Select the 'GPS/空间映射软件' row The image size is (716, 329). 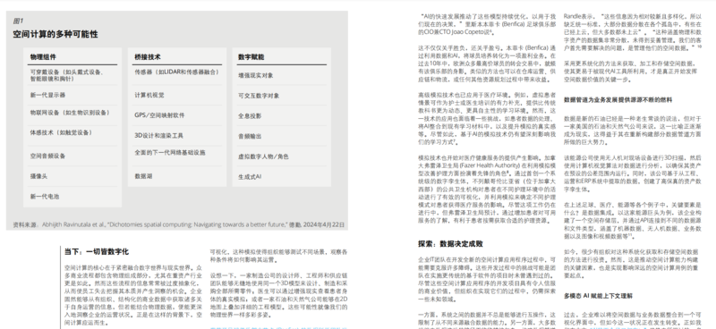point(177,115)
